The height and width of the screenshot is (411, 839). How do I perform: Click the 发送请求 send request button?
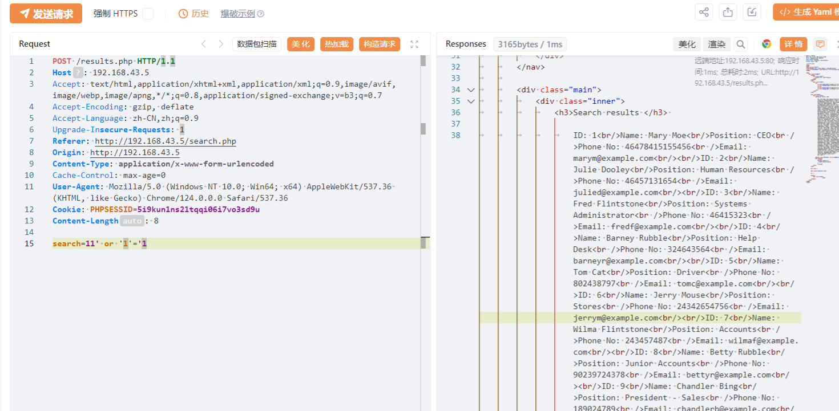pyautogui.click(x=46, y=14)
